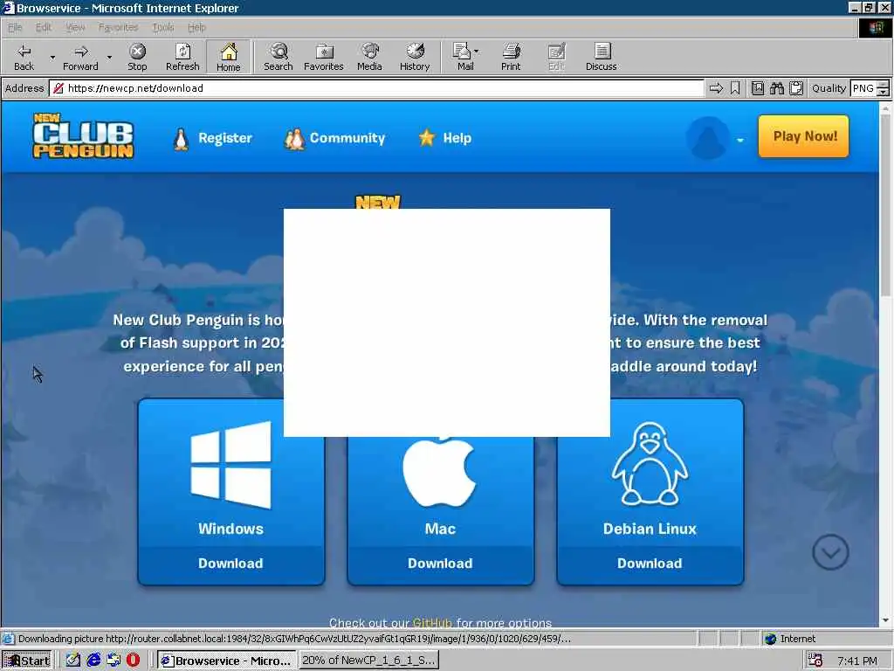Viewport: 894px width, 671px height.
Task: Launch Opera from quick launch
Action: point(133,661)
